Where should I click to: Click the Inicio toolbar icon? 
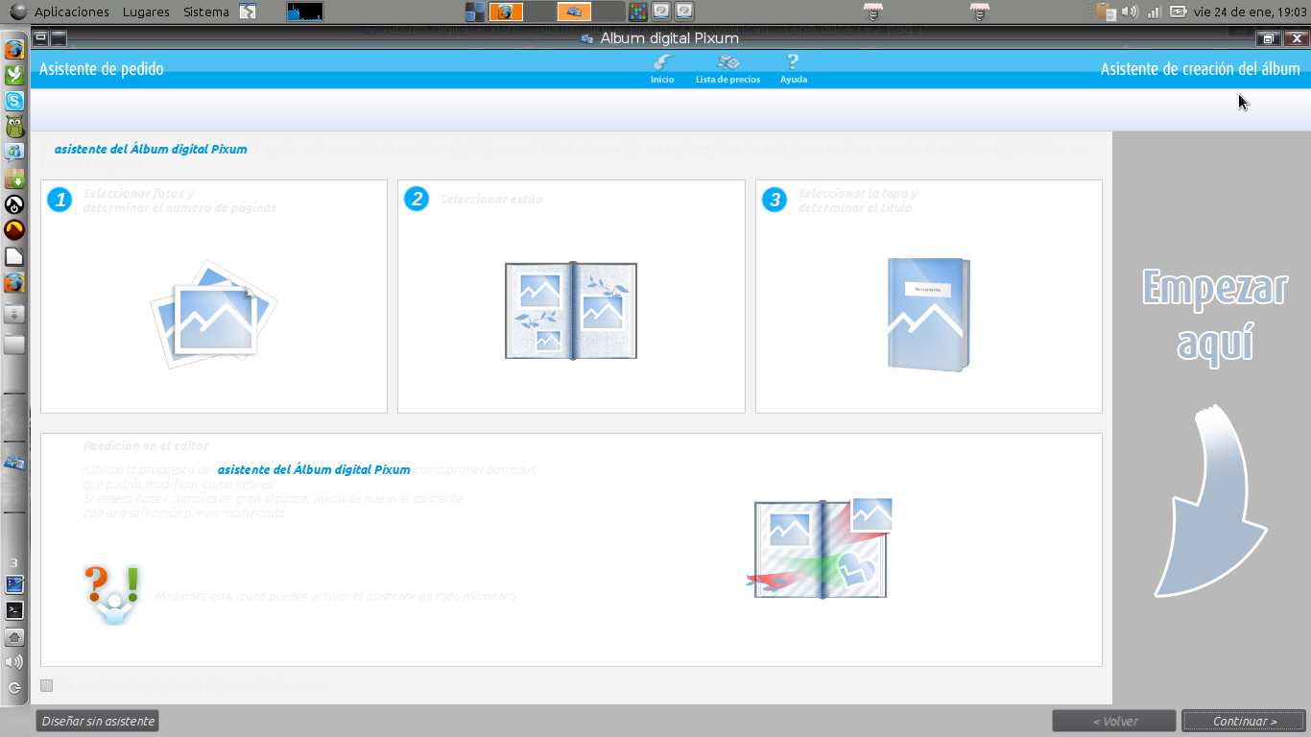(662, 69)
